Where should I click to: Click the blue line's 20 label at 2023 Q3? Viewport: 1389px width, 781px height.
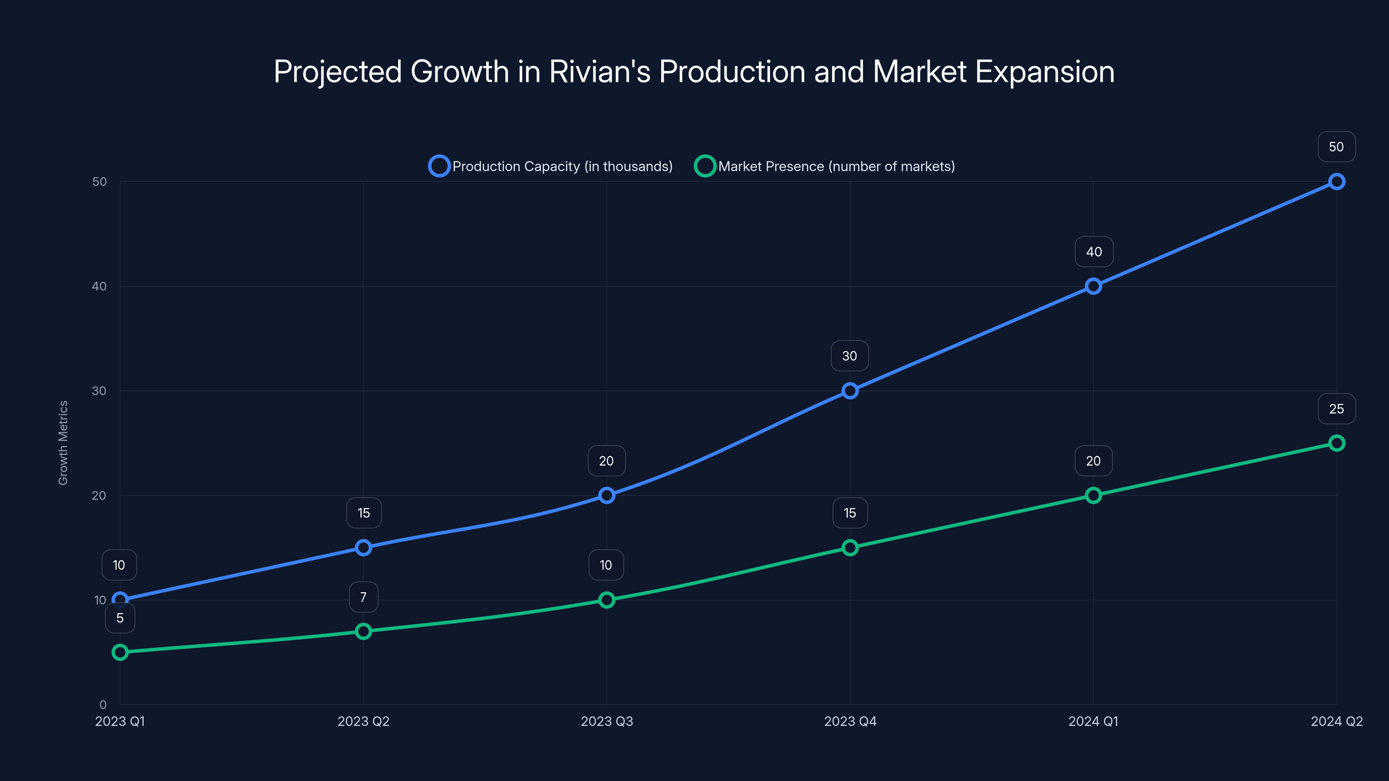click(607, 461)
